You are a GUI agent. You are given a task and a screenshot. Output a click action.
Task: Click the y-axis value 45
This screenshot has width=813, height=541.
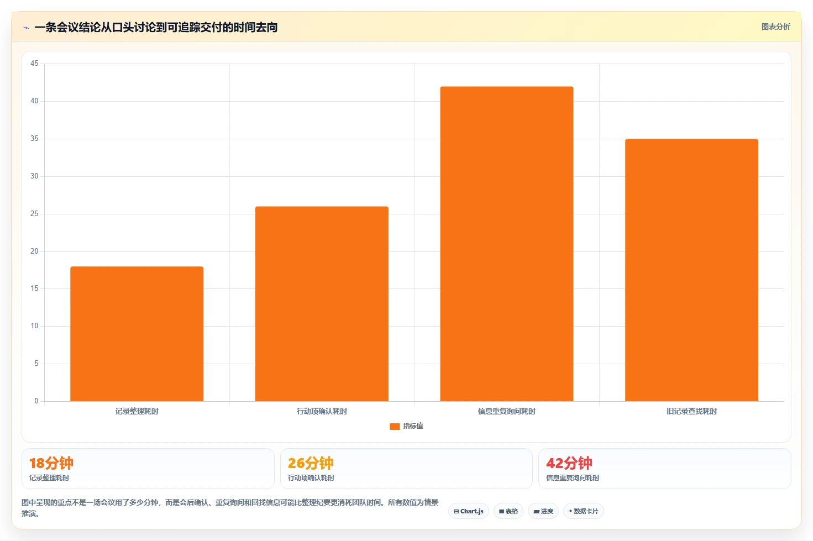tap(34, 64)
